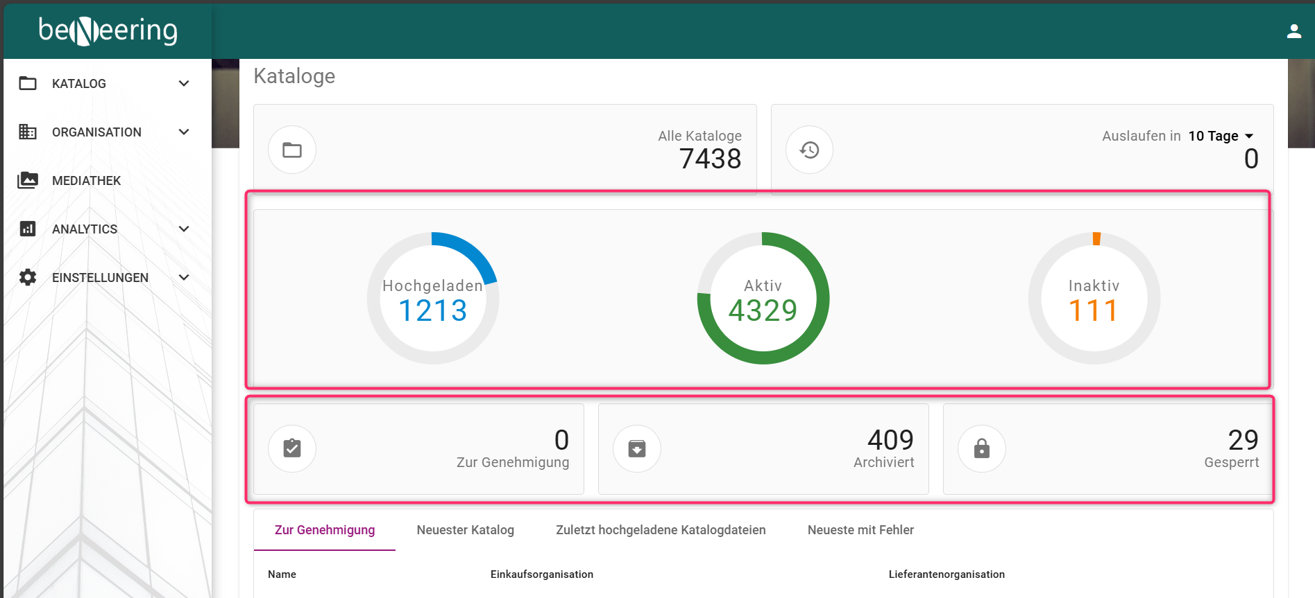Viewport: 1315px width, 598px height.
Task: Click the Inaktiv 111 count
Action: coord(1094,310)
